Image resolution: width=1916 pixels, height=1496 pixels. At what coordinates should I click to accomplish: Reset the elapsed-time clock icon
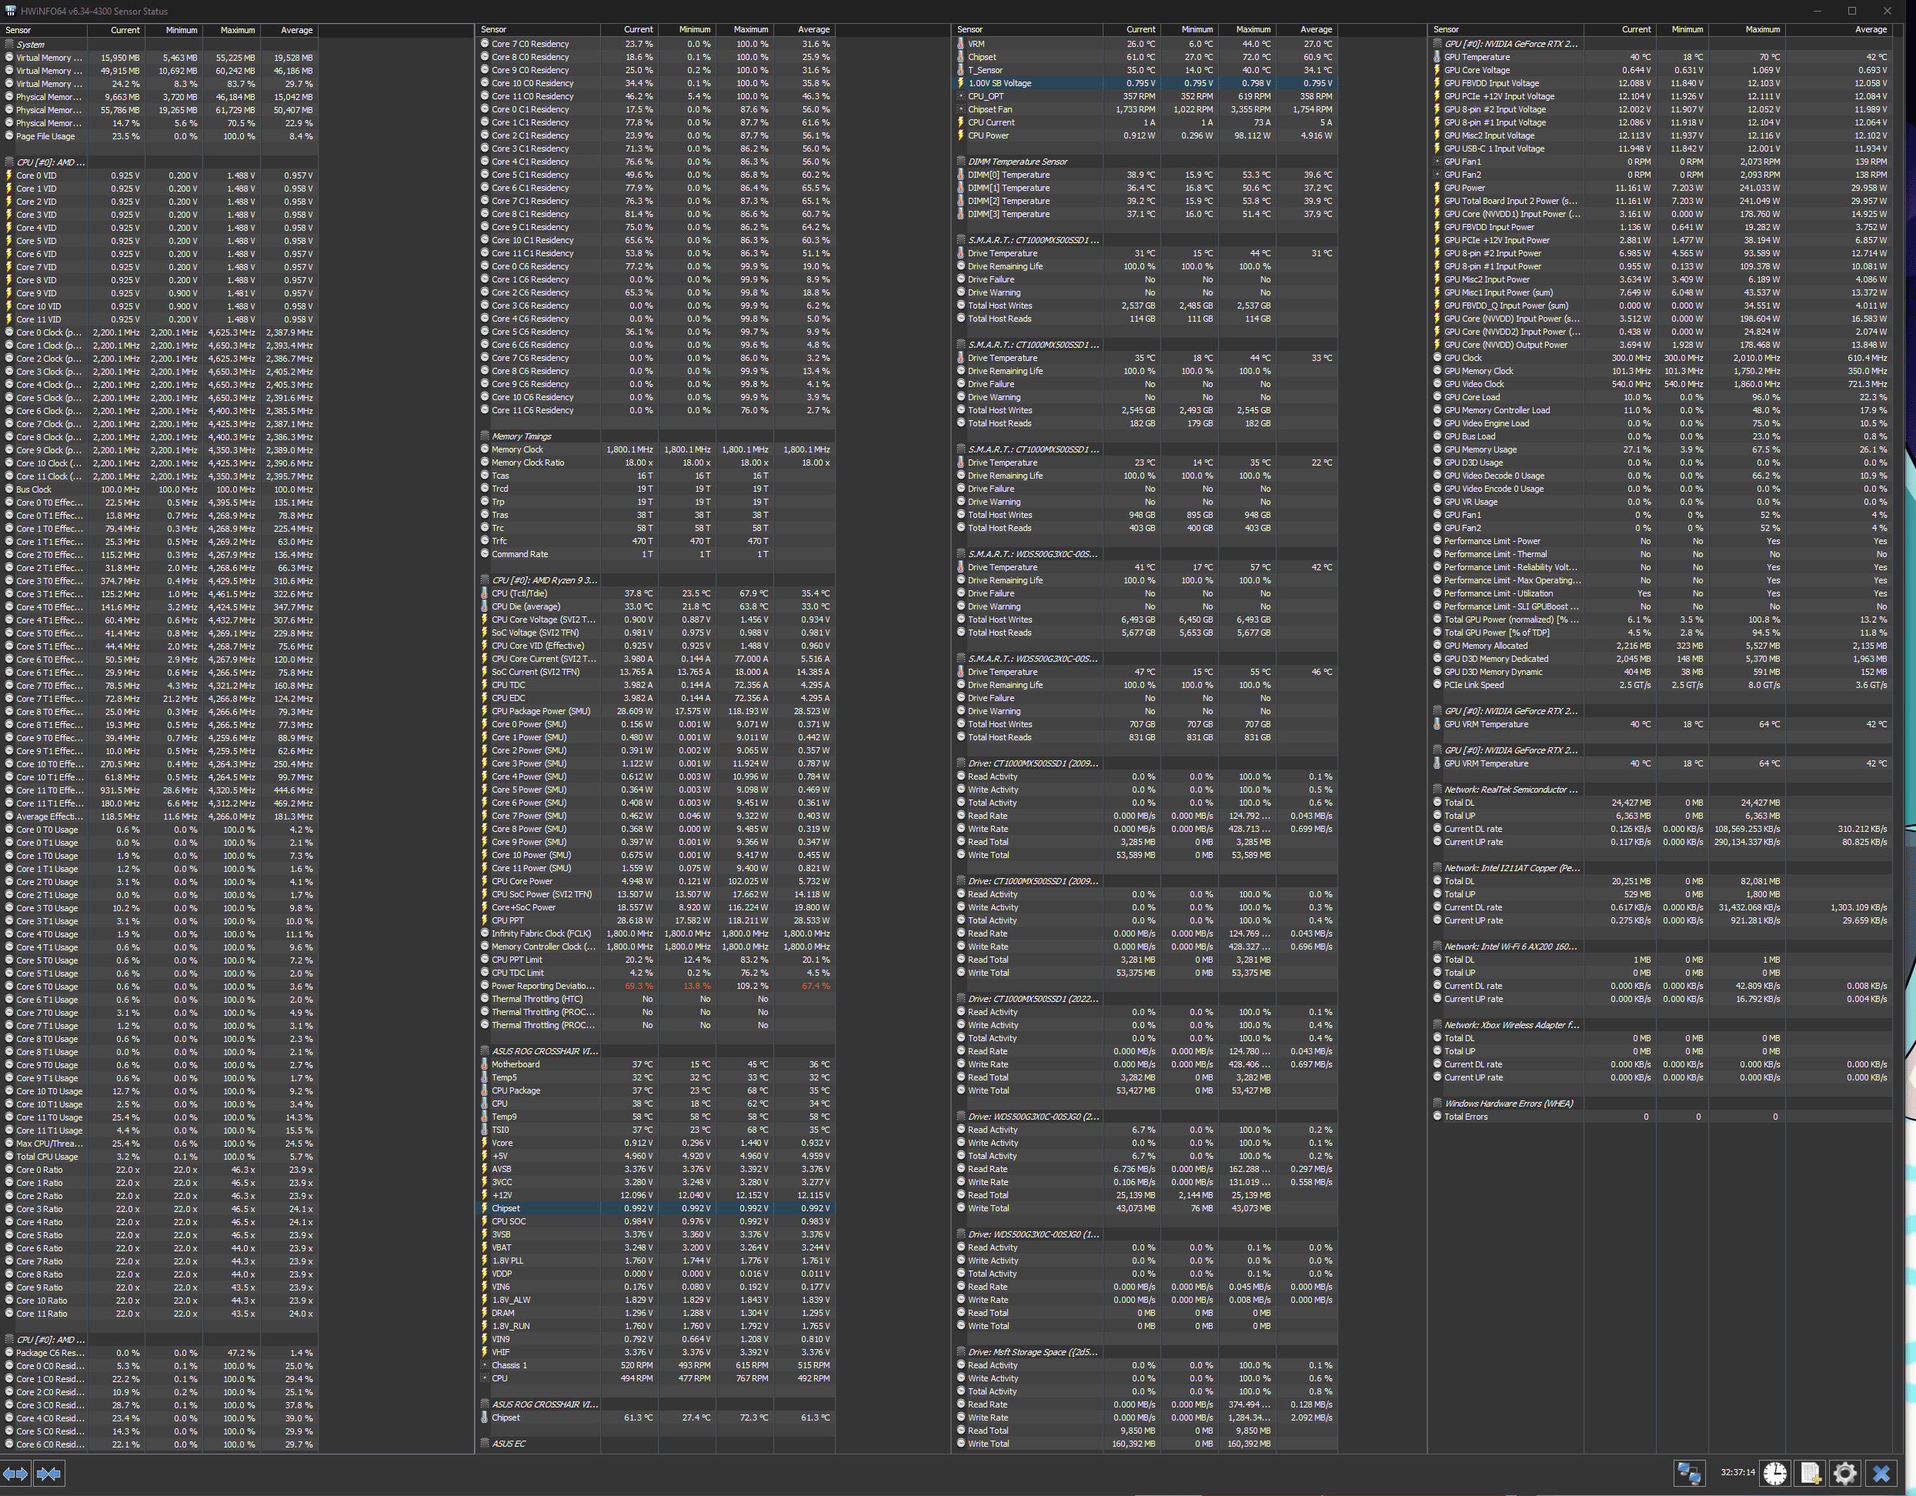click(x=1774, y=1473)
